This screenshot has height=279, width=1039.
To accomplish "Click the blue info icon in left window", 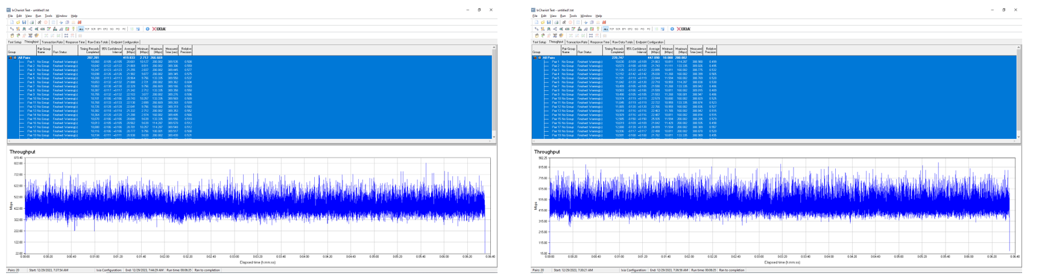I will point(148,29).
